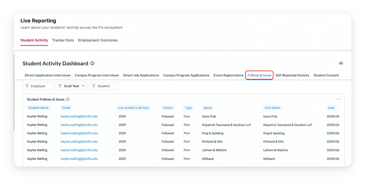Click Davis Polk in the Name column
Viewport: 365px width, 180px height.
(209, 116)
